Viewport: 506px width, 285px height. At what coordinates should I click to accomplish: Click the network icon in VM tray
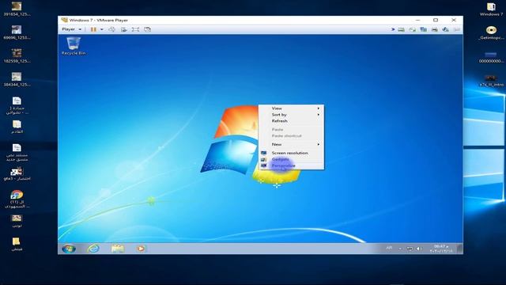tap(410, 249)
